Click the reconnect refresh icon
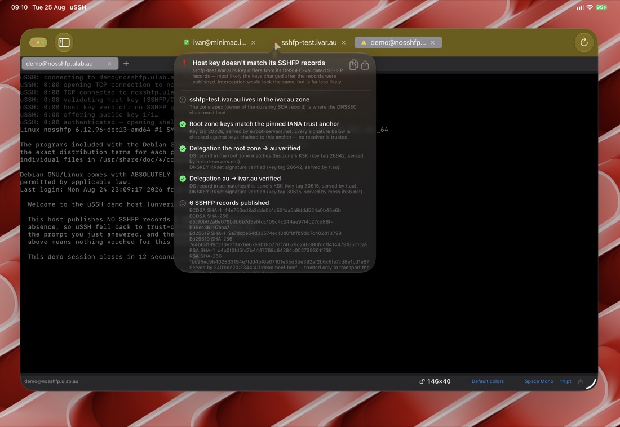The image size is (620, 427). [583, 42]
